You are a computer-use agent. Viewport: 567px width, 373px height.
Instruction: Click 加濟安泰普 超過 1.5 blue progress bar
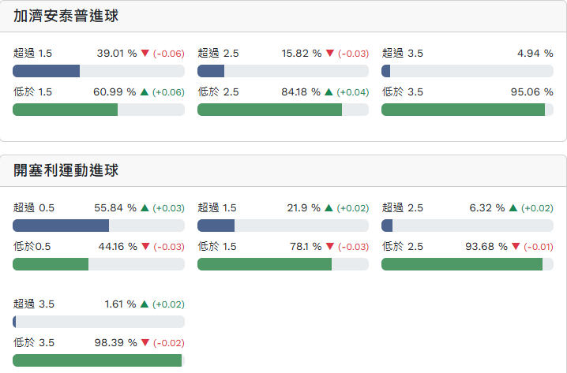(47, 71)
